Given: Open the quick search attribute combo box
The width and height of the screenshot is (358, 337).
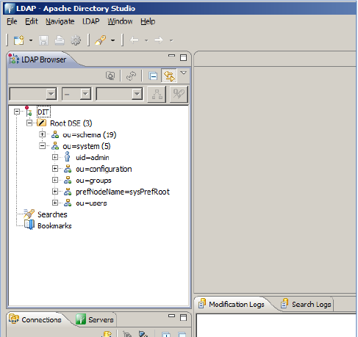Looking at the screenshot, I should pyautogui.click(x=33, y=94).
